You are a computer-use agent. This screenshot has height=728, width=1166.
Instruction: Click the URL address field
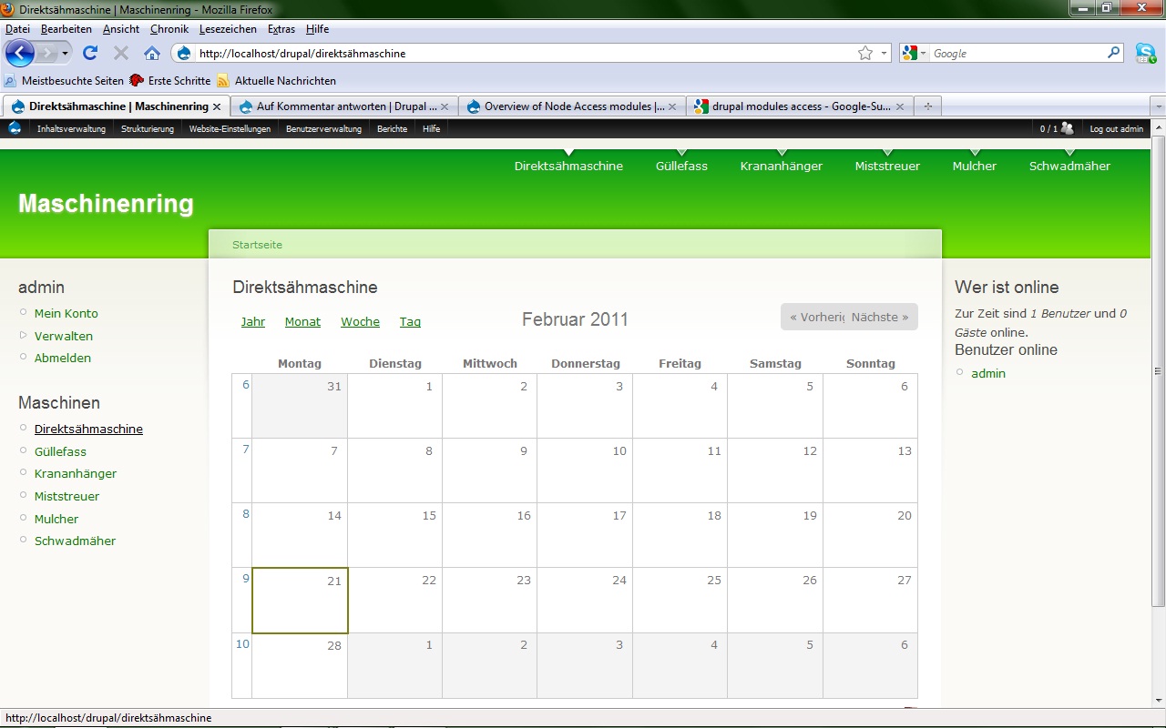point(519,53)
